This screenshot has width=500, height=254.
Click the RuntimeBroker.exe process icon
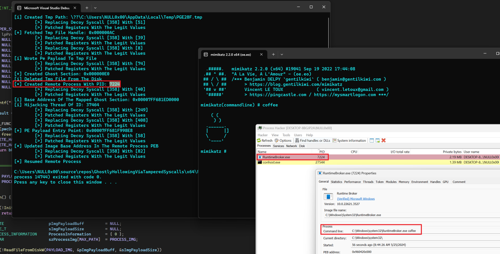point(260,157)
